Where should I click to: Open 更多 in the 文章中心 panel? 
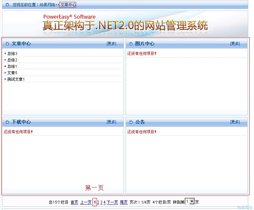(x=111, y=44)
